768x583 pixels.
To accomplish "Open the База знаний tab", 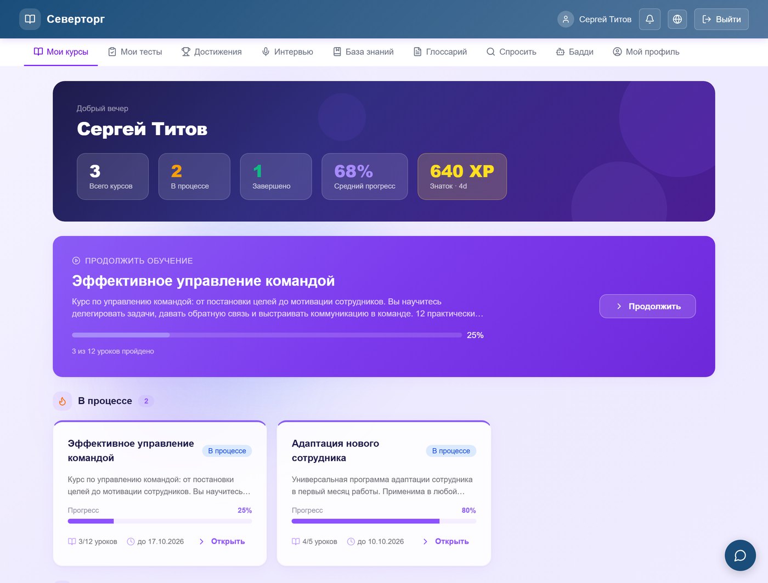I will [364, 52].
